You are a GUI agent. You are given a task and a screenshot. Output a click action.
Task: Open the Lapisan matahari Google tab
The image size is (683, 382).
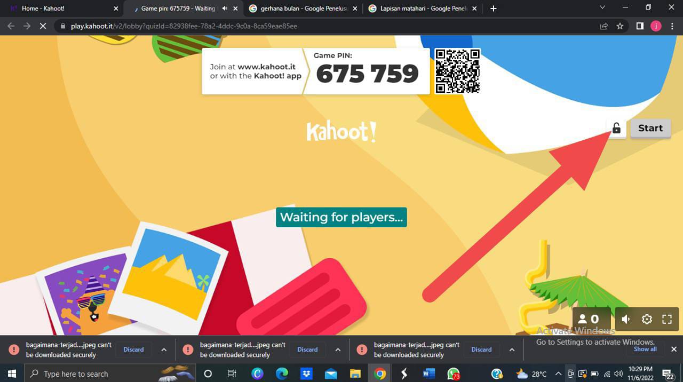point(422,9)
